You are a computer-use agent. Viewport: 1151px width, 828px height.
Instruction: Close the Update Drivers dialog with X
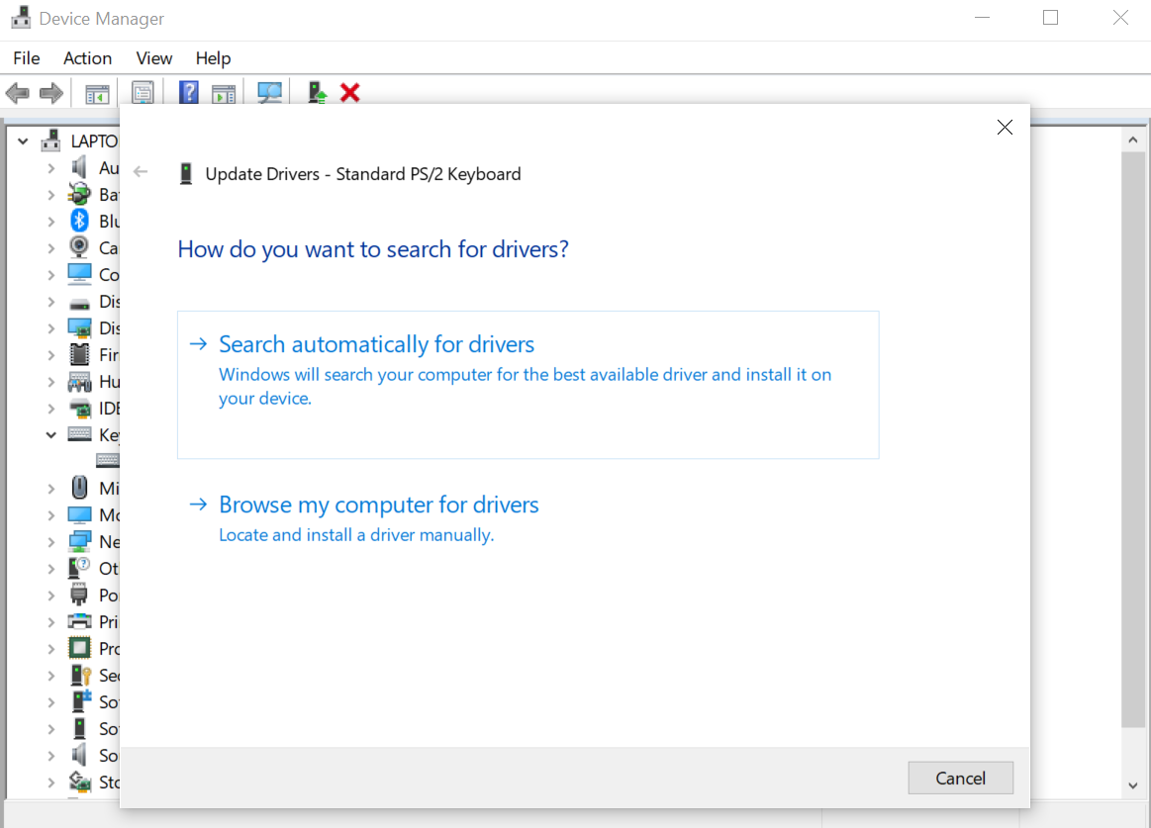(1005, 127)
